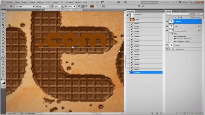Commit current text edits
This screenshot has height=115, width=205.
click(x=143, y=6)
